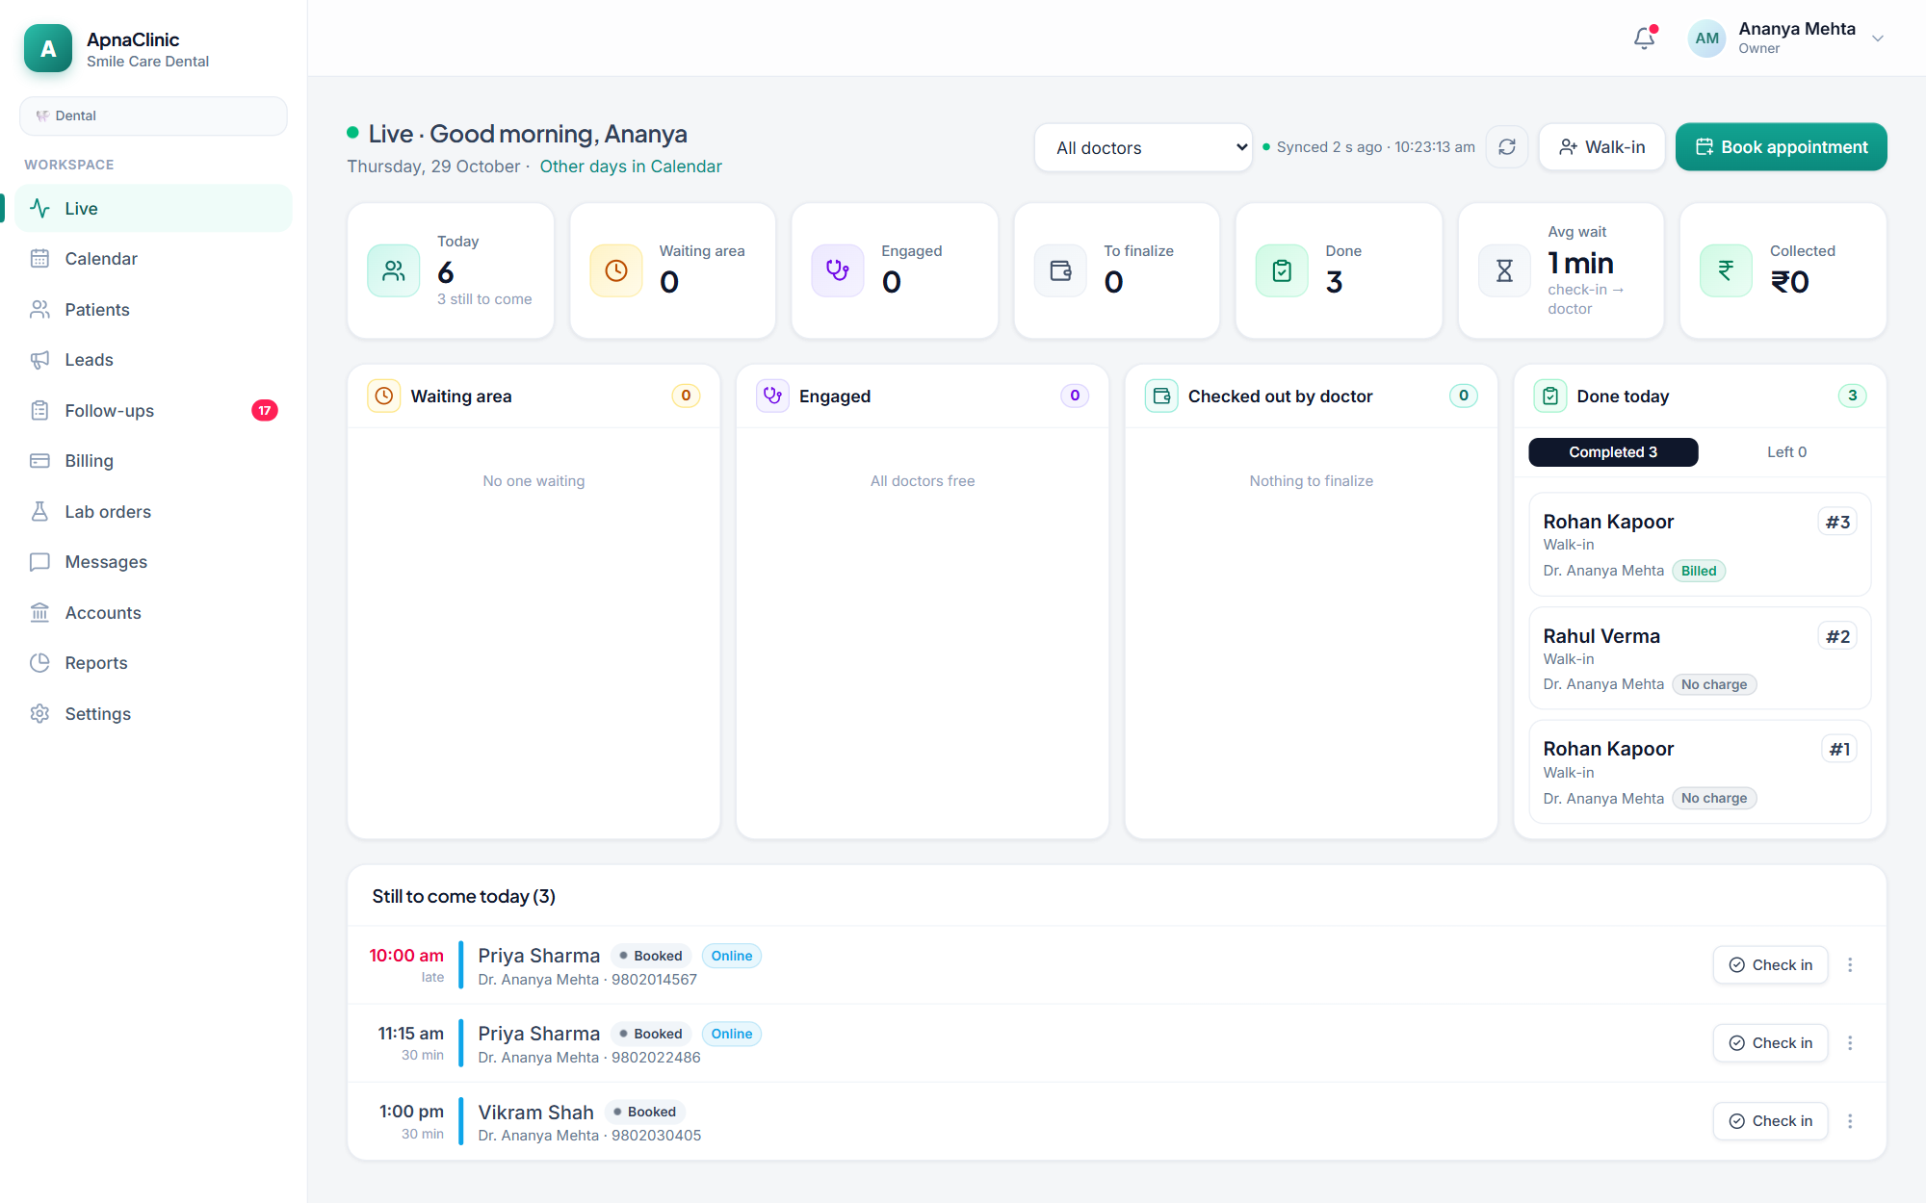Check in Priya Sharma at 11:15 am
Screen dimensions: 1926x1203
coord(1770,1043)
